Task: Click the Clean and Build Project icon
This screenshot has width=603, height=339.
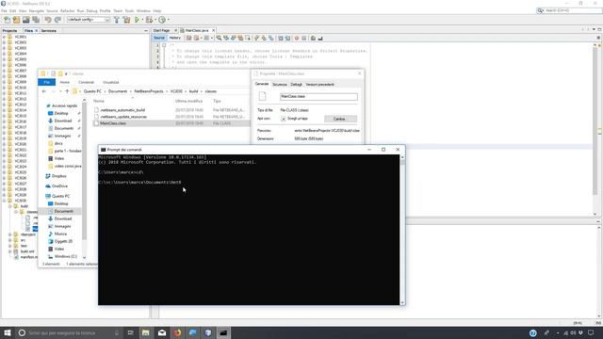Action: pyautogui.click(x=126, y=20)
